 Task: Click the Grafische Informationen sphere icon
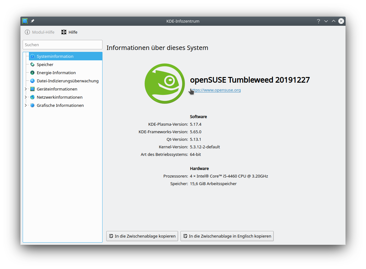(x=32, y=105)
